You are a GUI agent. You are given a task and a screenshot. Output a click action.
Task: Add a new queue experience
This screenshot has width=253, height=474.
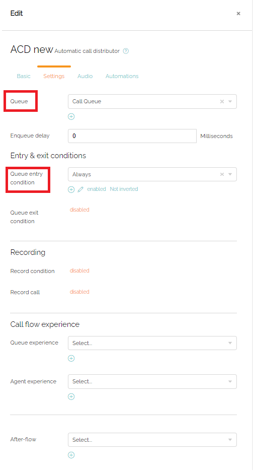[71, 358]
